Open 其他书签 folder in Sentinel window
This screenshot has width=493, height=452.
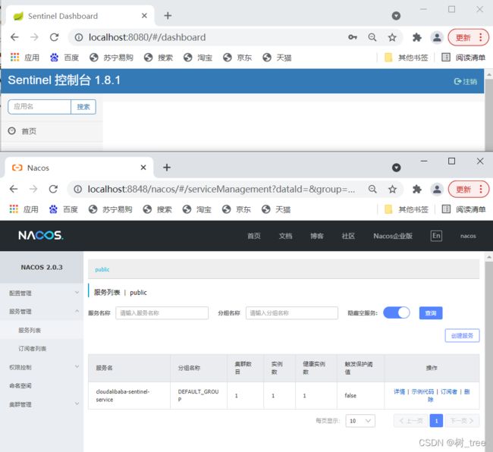click(x=407, y=58)
